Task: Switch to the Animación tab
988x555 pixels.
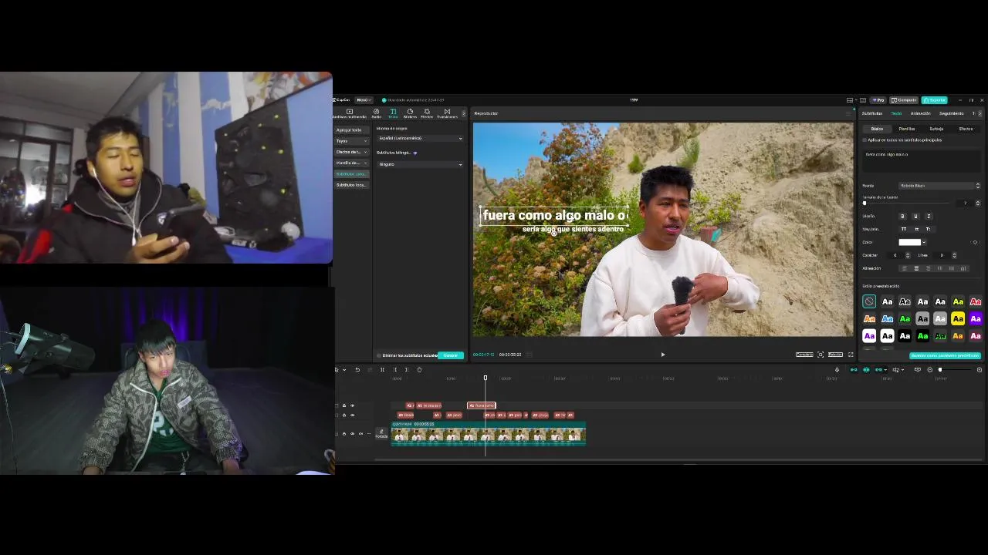Action: point(920,113)
